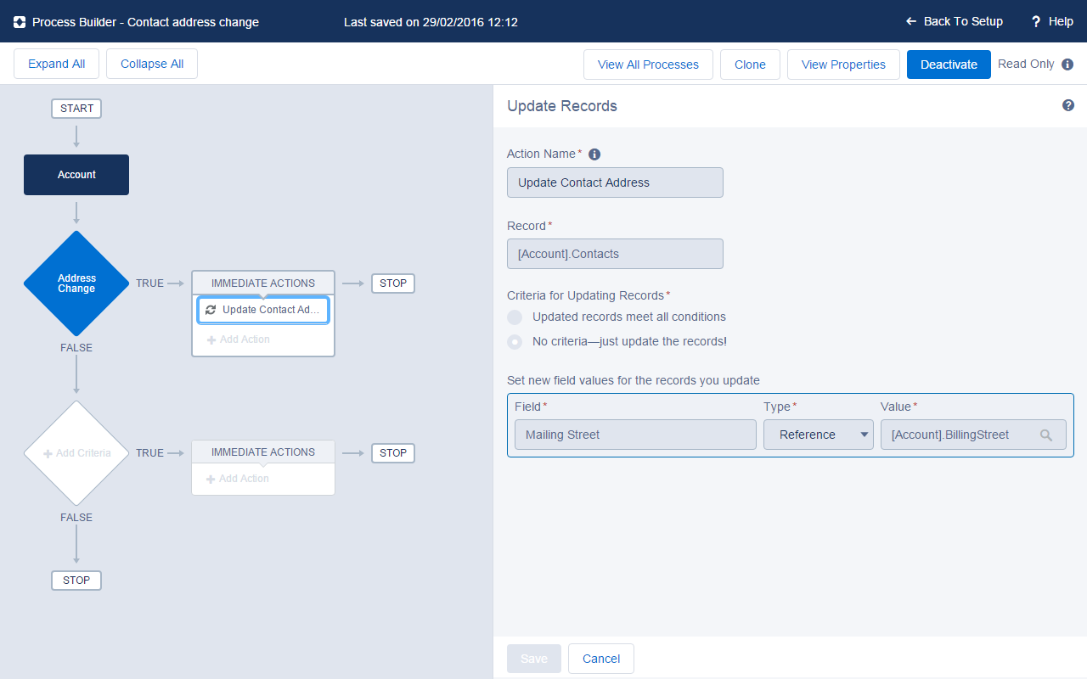The width and height of the screenshot is (1087, 679).
Task: Click the Help question mark icon
Action: click(1036, 21)
